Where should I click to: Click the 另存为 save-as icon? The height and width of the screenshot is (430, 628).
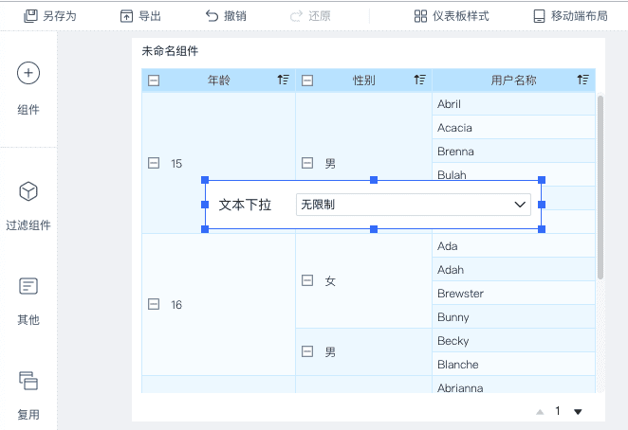click(x=30, y=16)
